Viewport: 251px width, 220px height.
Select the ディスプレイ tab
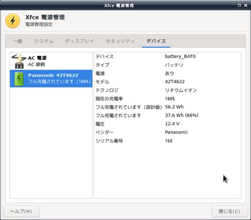(x=79, y=41)
